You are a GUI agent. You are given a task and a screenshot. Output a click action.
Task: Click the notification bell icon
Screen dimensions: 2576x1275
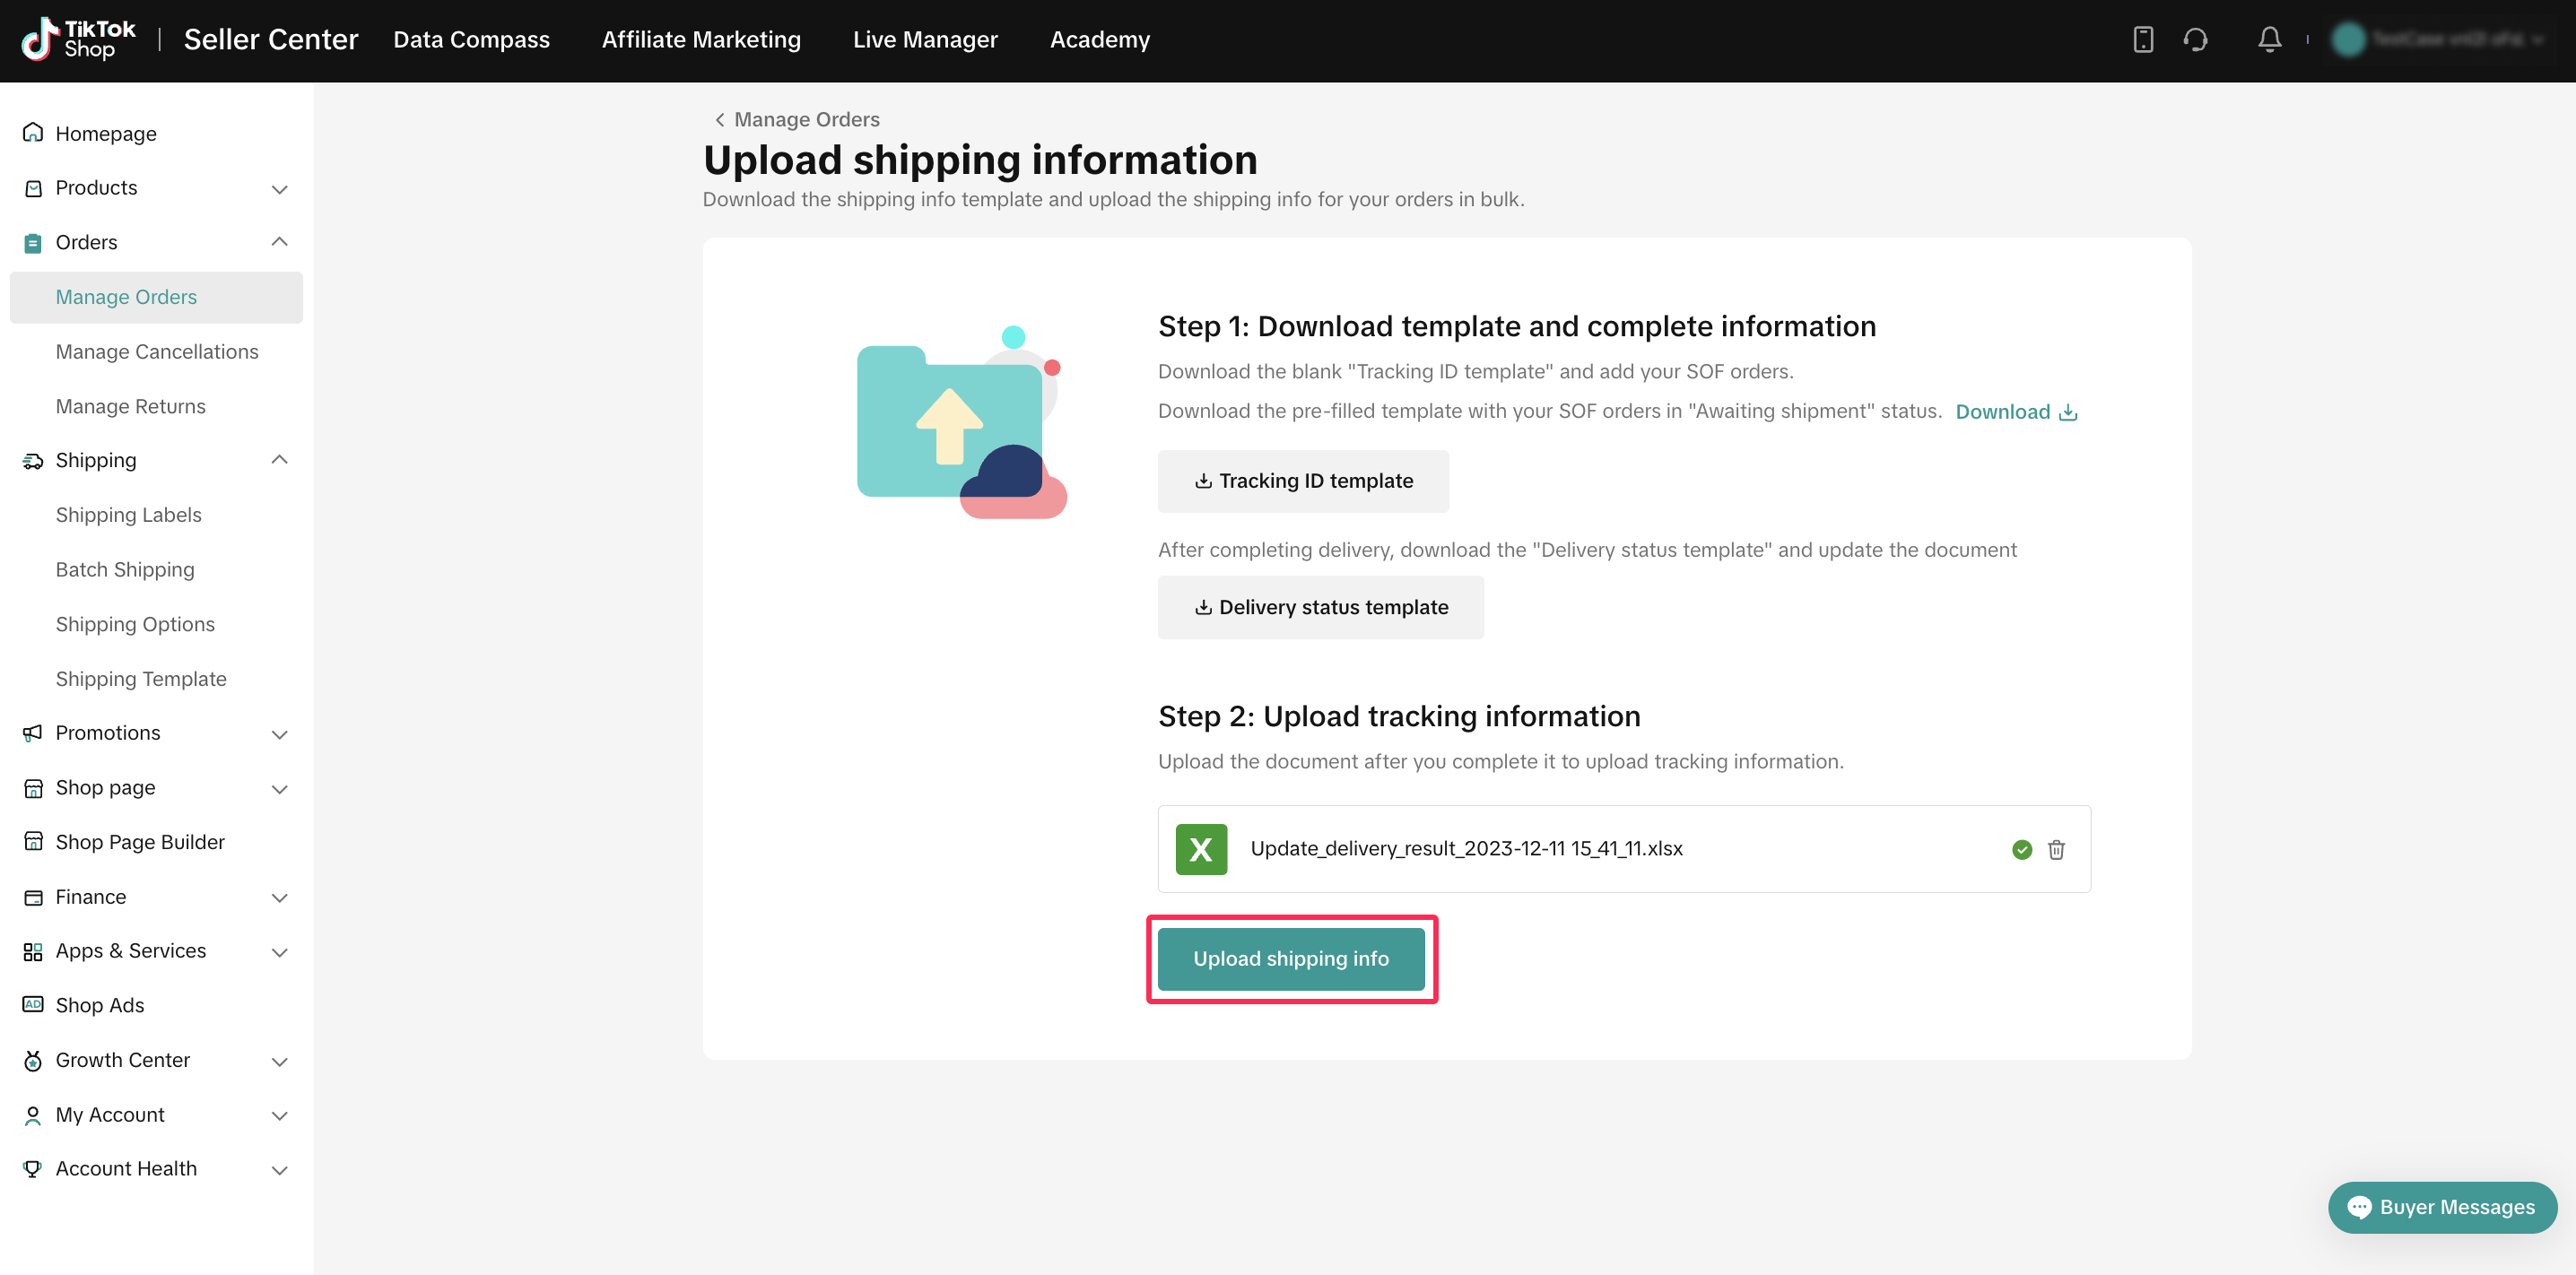coord(2269,40)
